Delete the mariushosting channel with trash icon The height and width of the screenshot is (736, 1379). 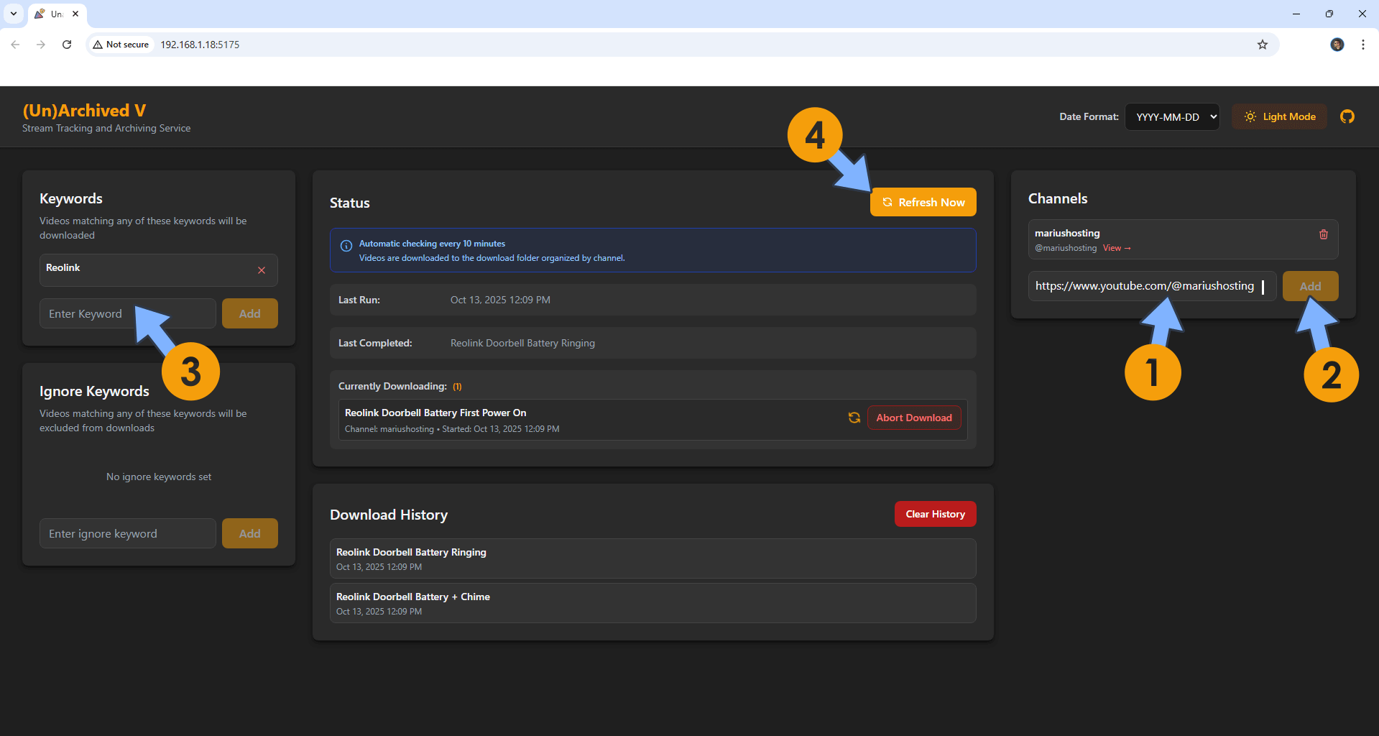point(1323,234)
